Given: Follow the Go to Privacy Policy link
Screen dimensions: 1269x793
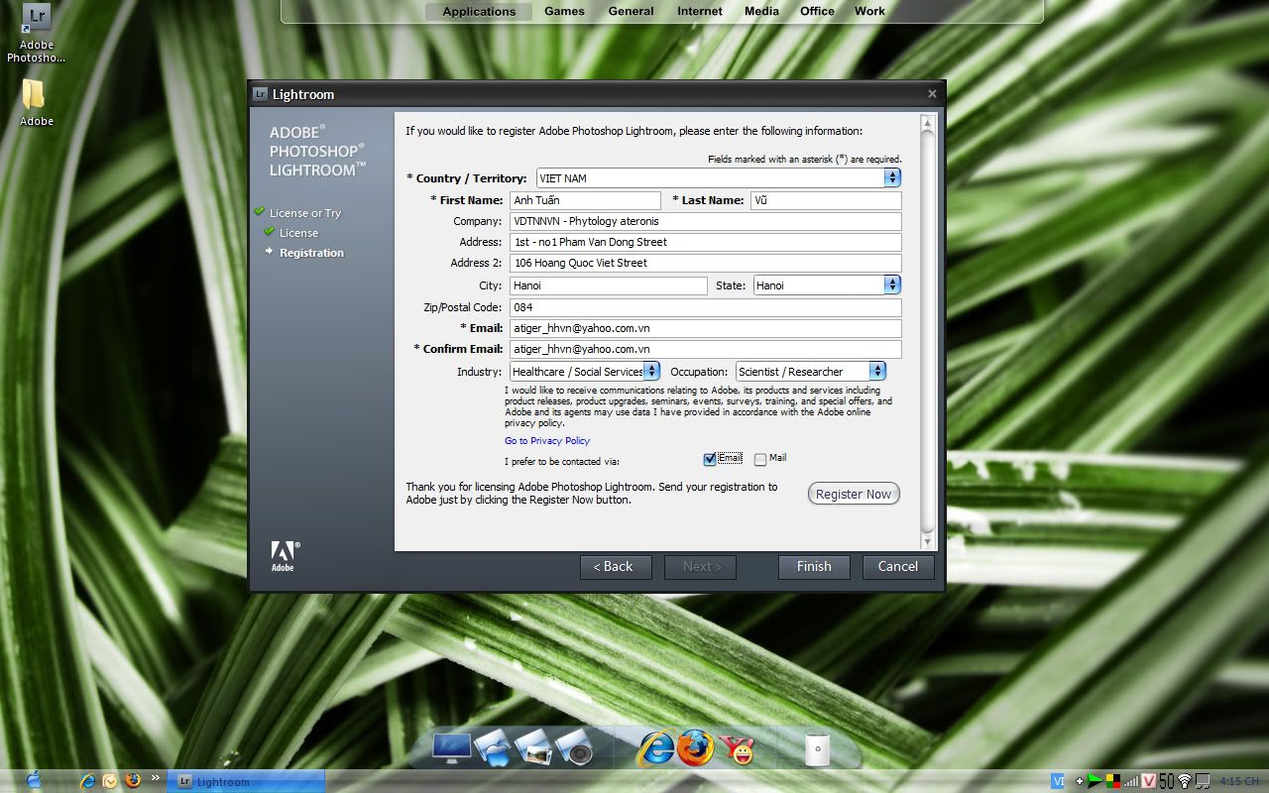Looking at the screenshot, I should (x=547, y=441).
